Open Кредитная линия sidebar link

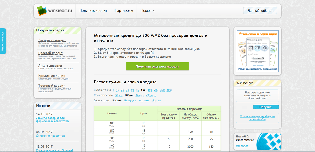(x=52, y=76)
